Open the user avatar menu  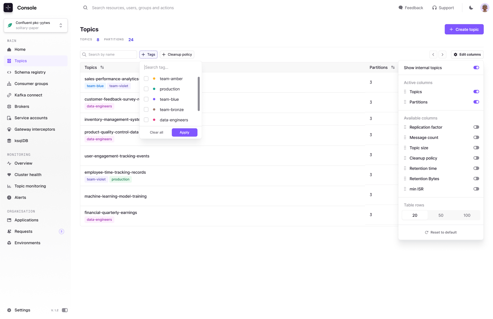coord(485,8)
